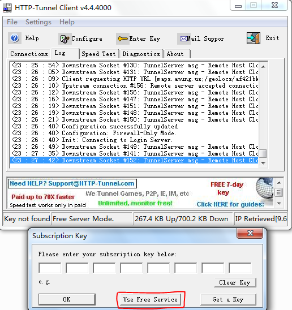
Task: Click the banner panel scroll-up arrow
Action: click(279, 183)
